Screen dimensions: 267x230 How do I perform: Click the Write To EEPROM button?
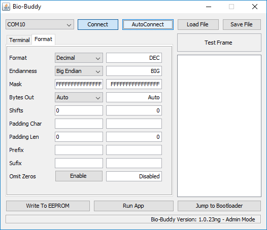tap(48, 206)
